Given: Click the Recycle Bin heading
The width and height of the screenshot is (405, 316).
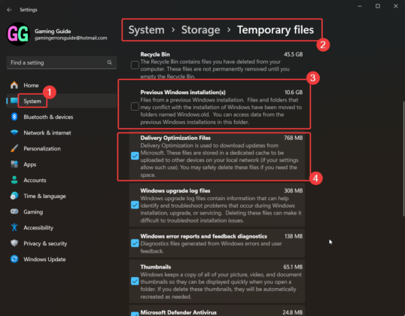Looking at the screenshot, I should [155, 54].
